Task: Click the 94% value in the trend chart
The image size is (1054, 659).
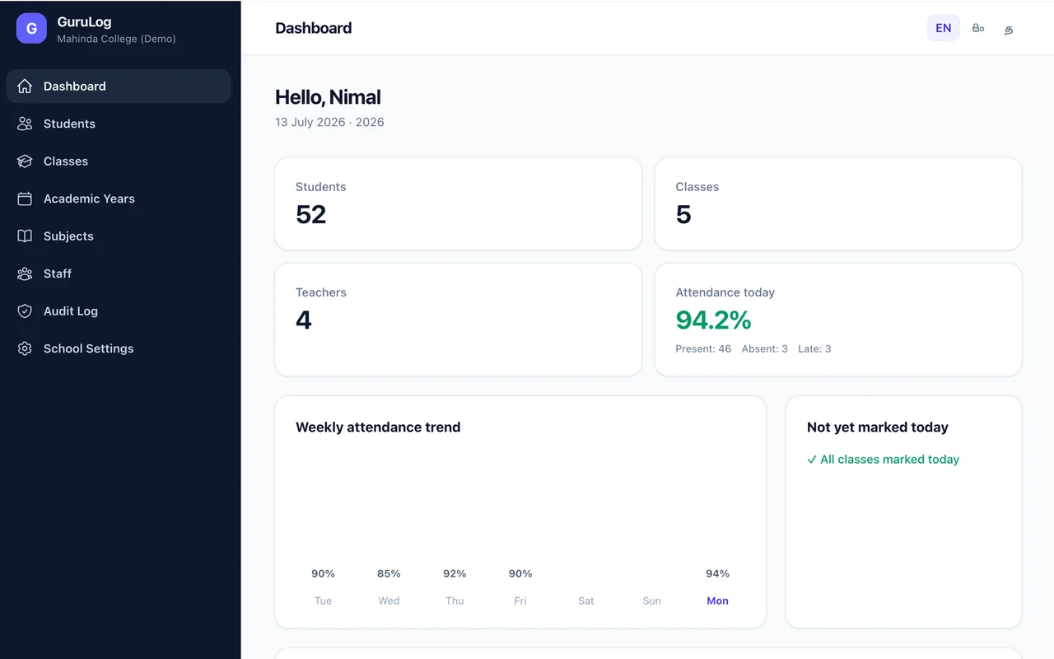Action: tap(717, 573)
